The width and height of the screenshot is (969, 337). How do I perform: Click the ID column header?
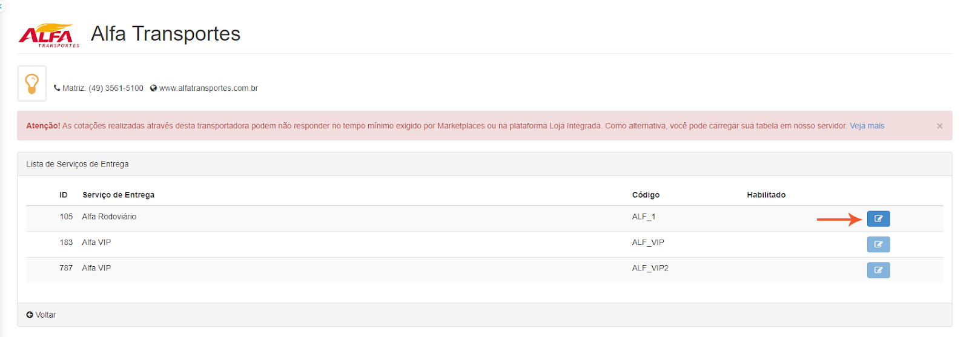click(63, 195)
